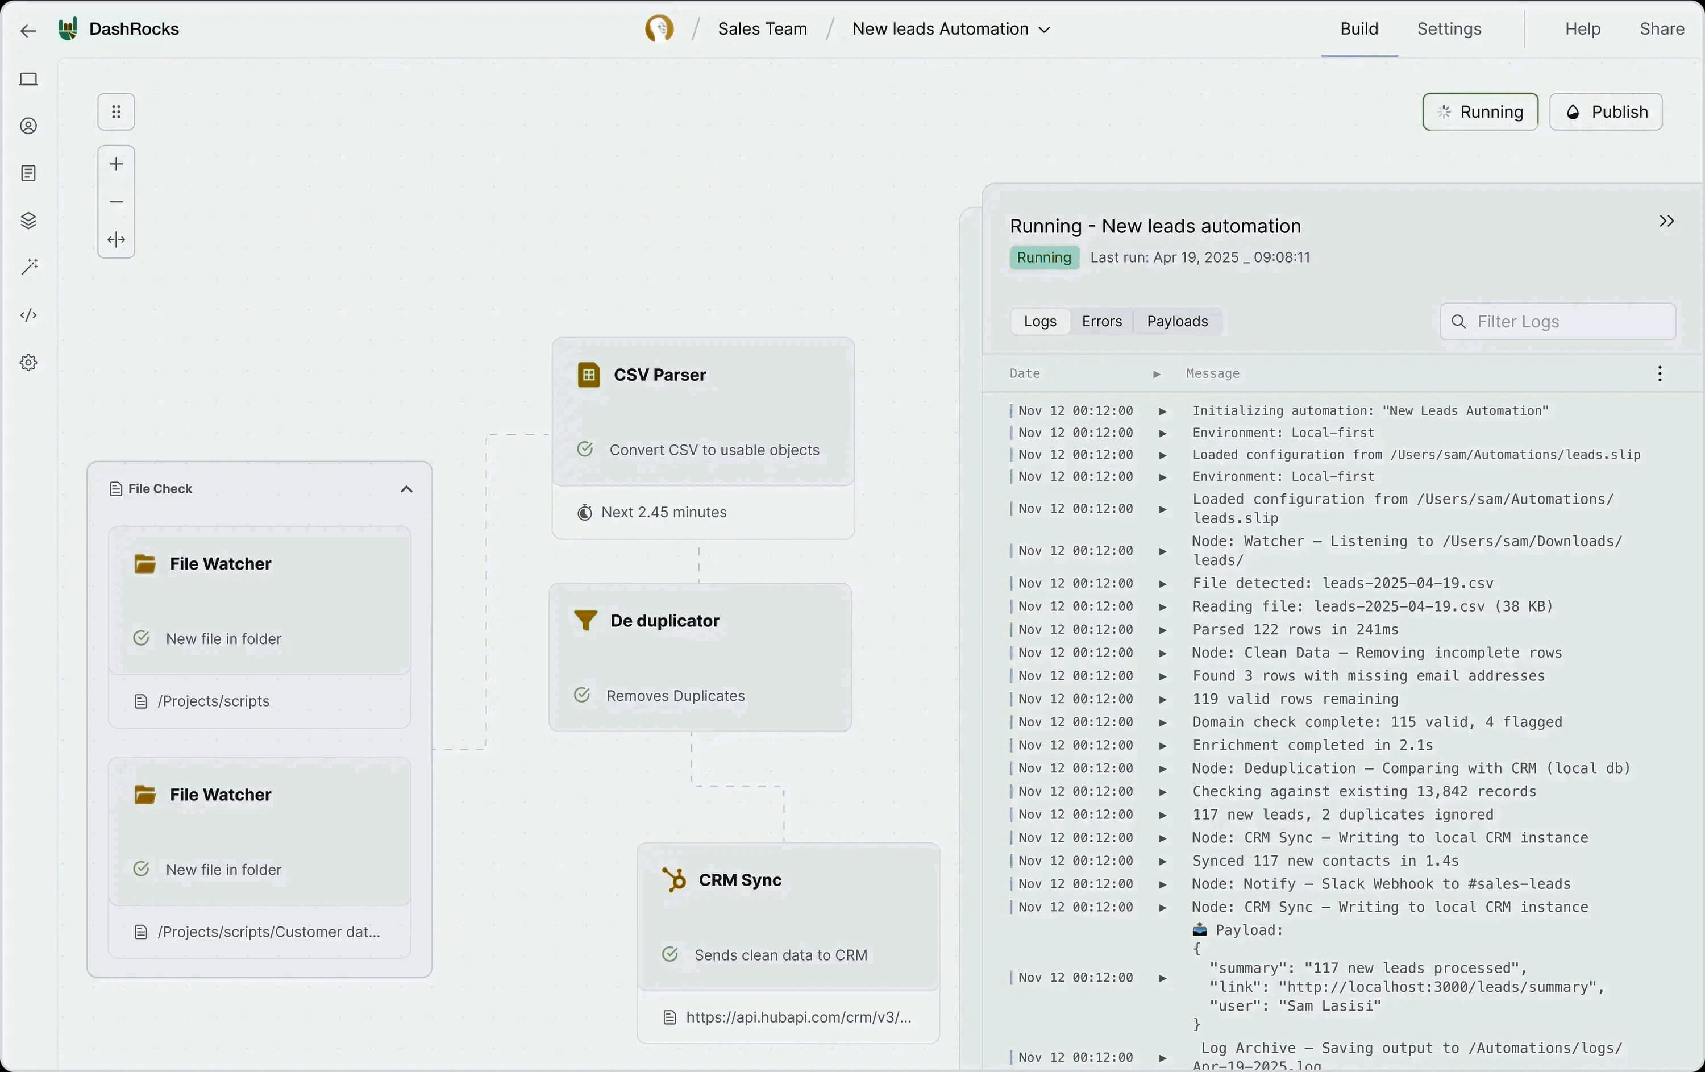
Task: Click the Share link
Action: [x=1661, y=29]
